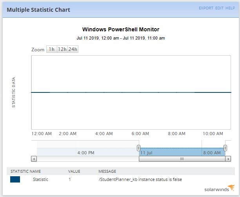
Task: Click the scroll left arrow of navigator
Action: [x=34, y=159]
